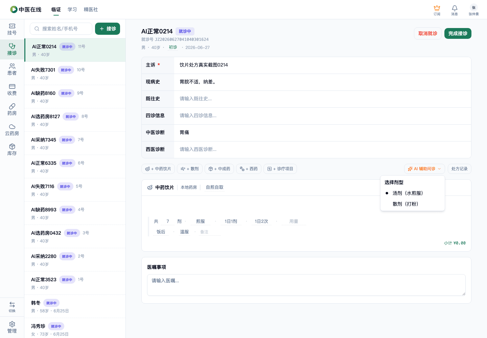
Task: Open the 煎服 preparation dropdown
Action: click(x=201, y=222)
